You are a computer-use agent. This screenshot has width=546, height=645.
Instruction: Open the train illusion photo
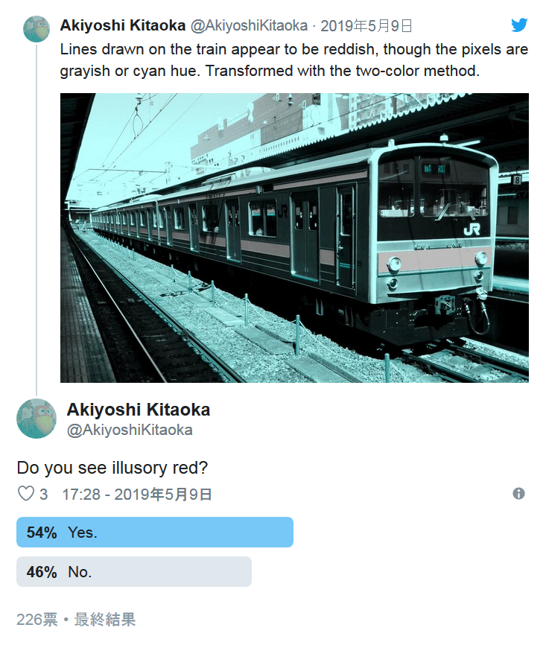click(x=294, y=238)
